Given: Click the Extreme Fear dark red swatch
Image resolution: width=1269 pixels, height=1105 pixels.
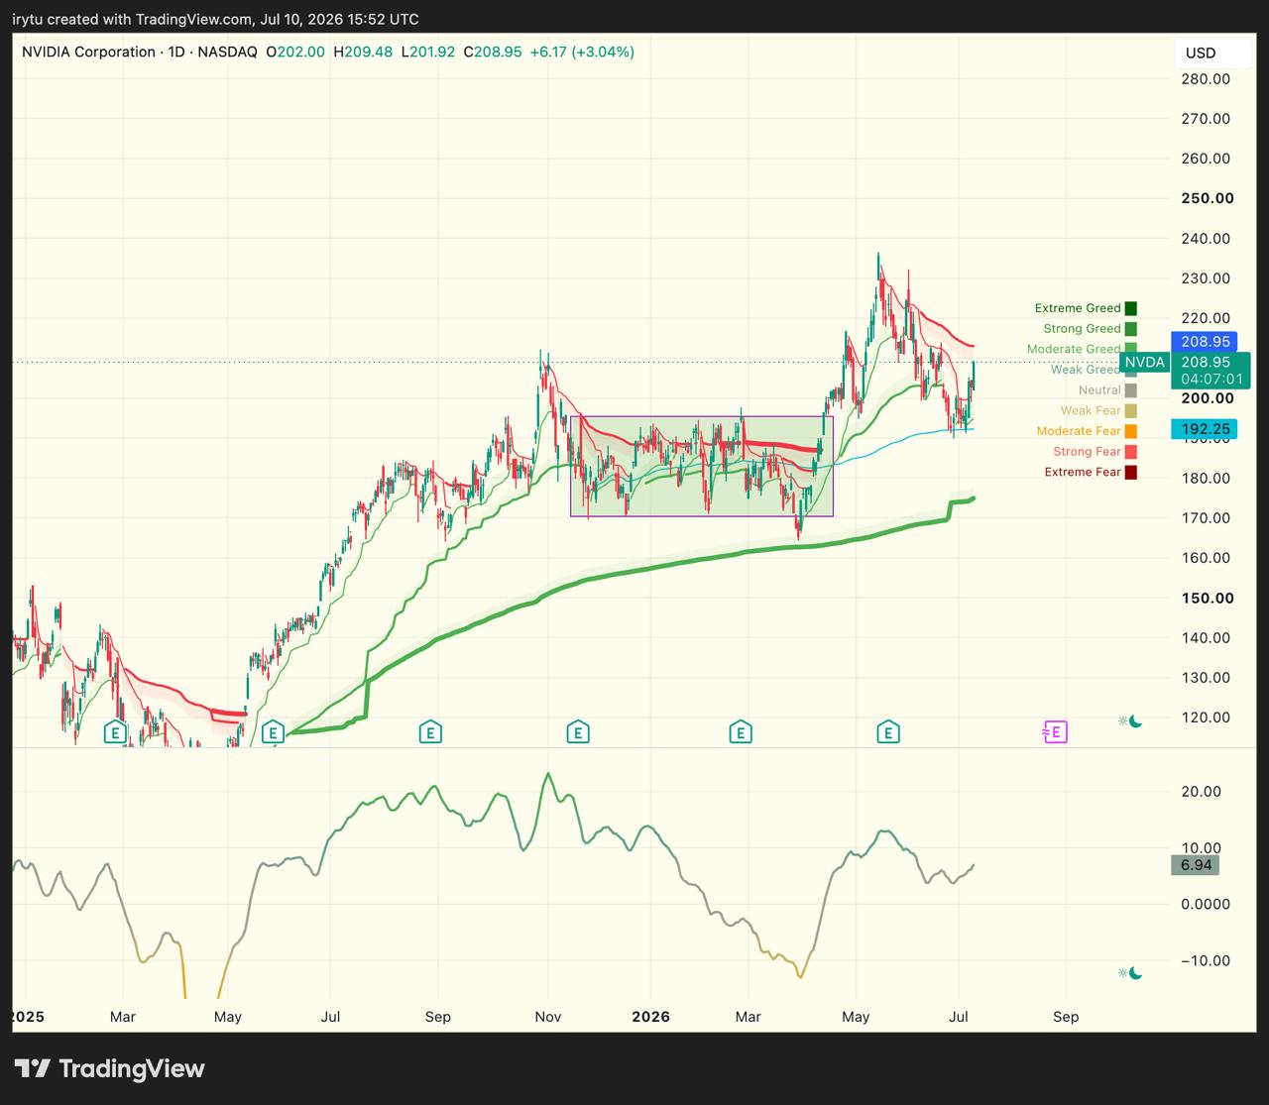Looking at the screenshot, I should click(1131, 472).
